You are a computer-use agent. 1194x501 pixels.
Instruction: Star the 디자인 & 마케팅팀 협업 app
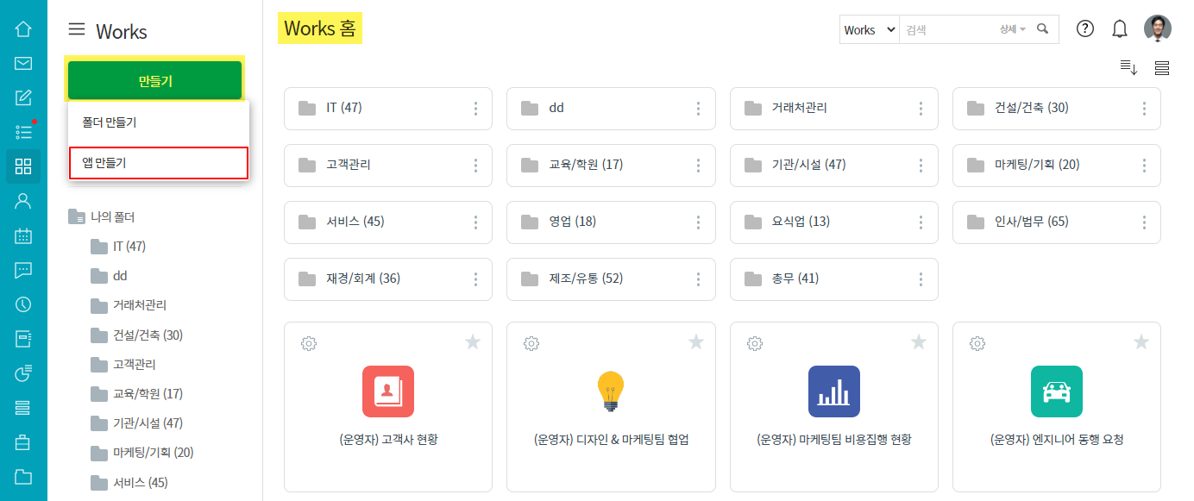(696, 342)
